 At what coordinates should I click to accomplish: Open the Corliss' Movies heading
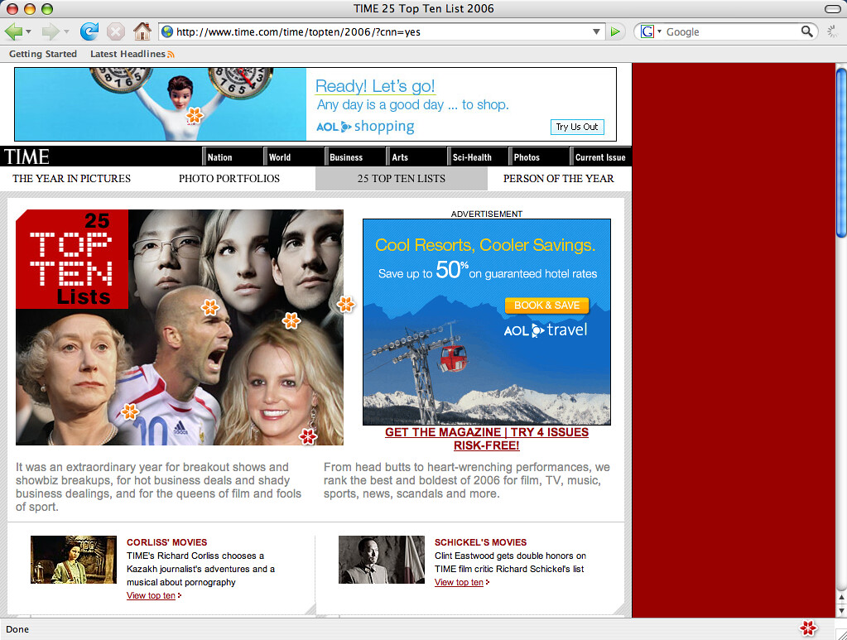tap(167, 542)
